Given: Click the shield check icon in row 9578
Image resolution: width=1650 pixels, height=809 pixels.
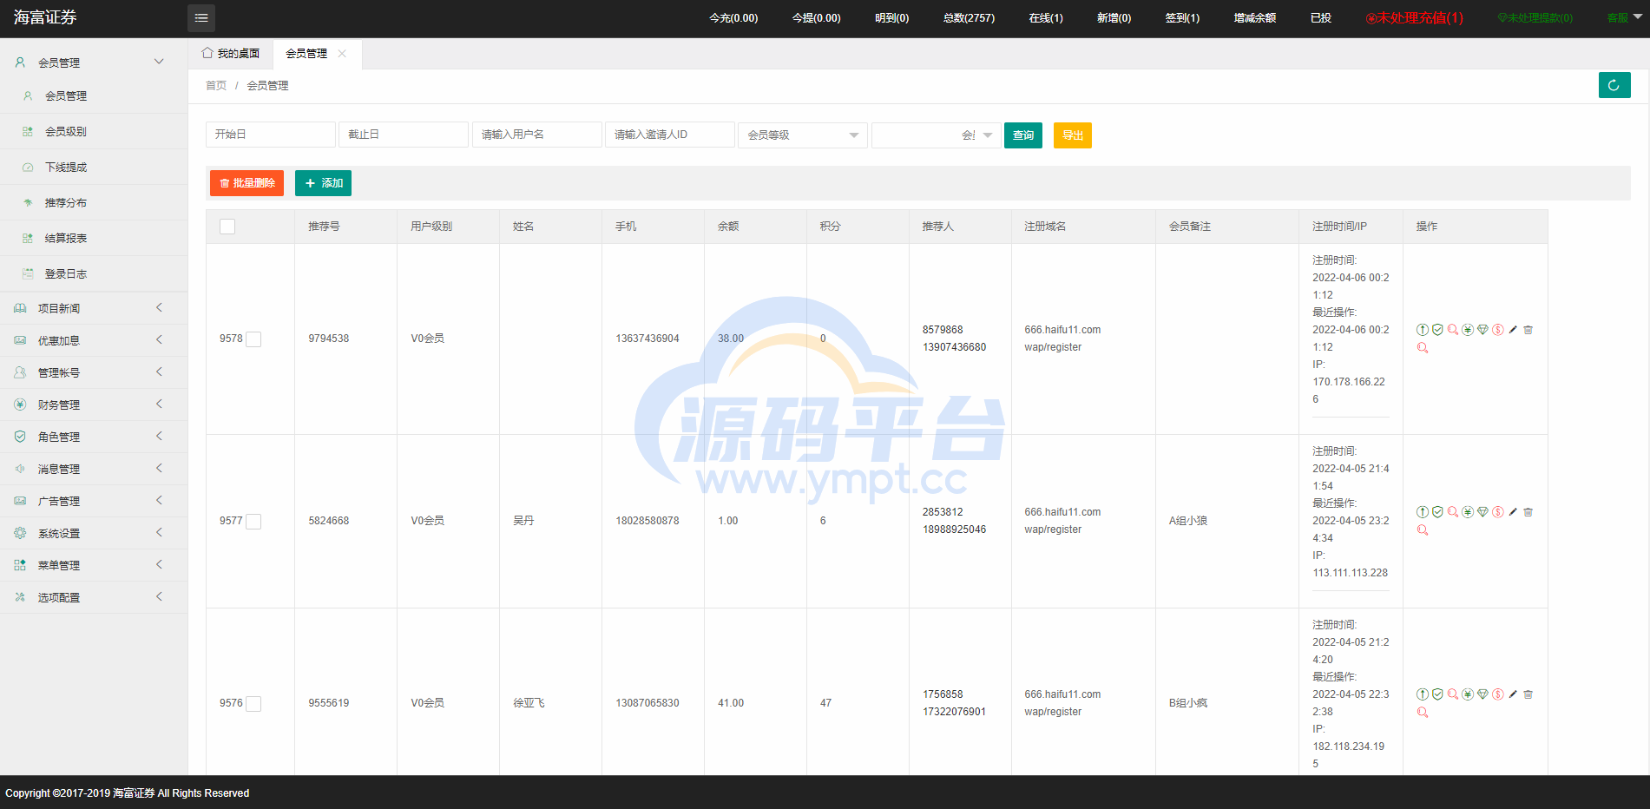Looking at the screenshot, I should click(1437, 330).
